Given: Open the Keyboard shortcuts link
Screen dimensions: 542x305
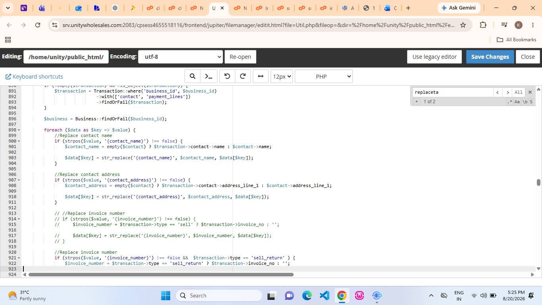Looking at the screenshot, I should tap(34, 77).
